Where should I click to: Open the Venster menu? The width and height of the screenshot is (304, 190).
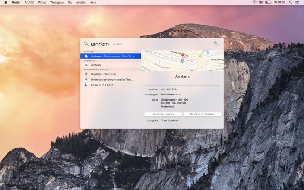(x=81, y=2)
